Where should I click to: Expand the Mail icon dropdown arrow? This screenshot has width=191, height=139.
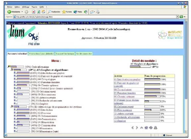tap(95, 12)
